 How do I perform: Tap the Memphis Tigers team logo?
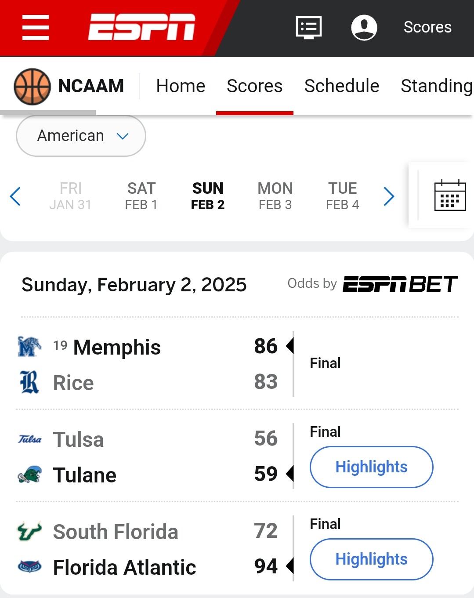tap(29, 347)
